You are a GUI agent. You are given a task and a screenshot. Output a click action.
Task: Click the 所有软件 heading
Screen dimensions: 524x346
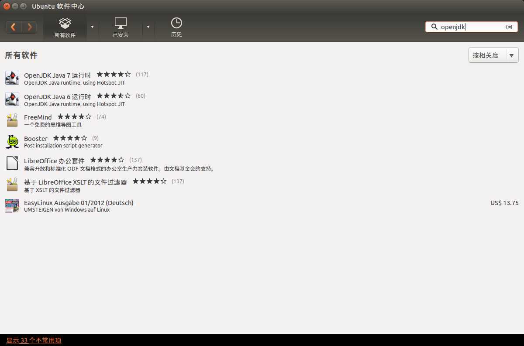click(21, 55)
